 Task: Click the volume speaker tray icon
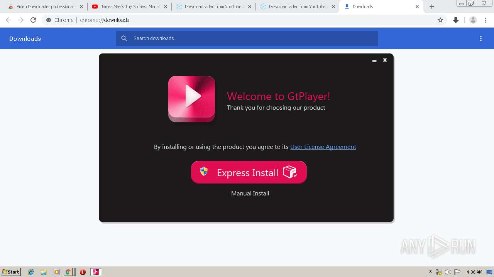448,272
